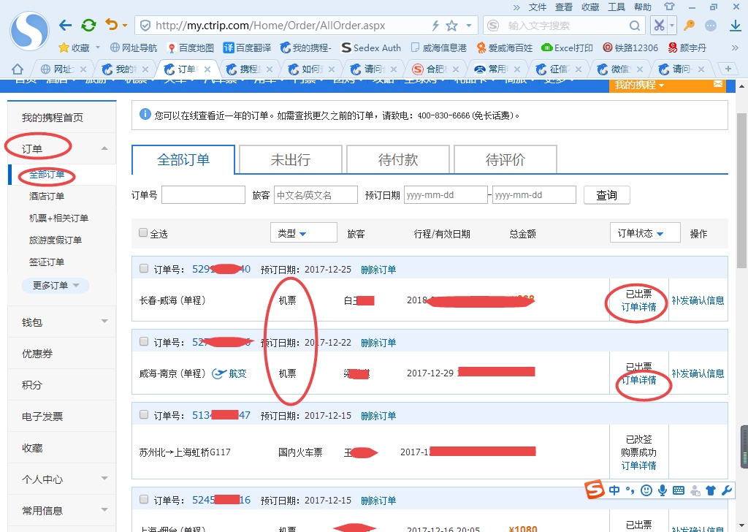Select the 全部订单 tab
The image size is (748, 532).
click(183, 159)
